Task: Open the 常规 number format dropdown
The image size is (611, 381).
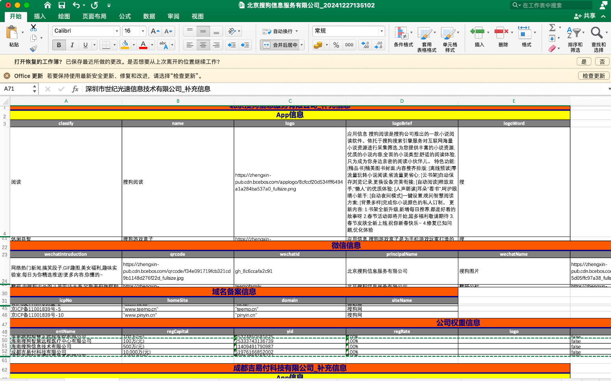Action: [x=381, y=31]
